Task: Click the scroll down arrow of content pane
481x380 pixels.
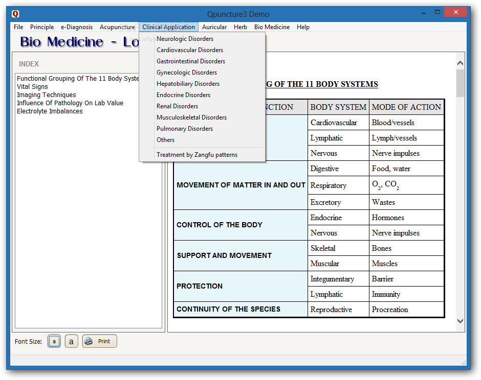Action: [x=460, y=321]
